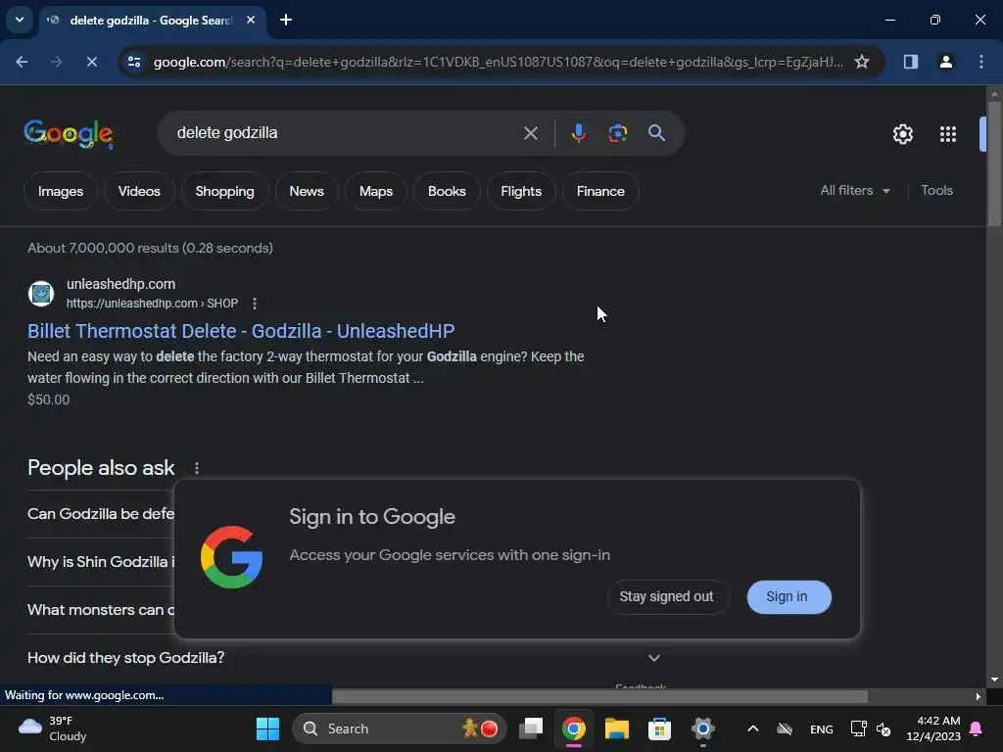The image size is (1003, 752).
Task: Open the Google apps grid
Action: point(948,134)
